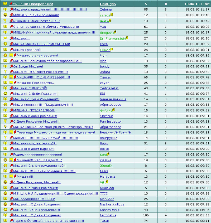Click speech bubble icon beside 'Мишаня...'
Viewport: 211px width, 223px height.
click(x=5, y=38)
